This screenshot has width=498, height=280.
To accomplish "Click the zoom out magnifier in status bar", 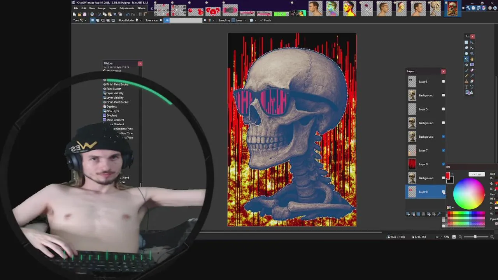I will [x=460, y=237].
